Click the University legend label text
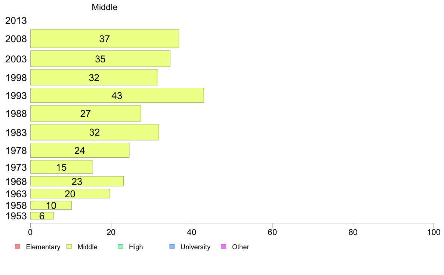Image resolution: width=444 pixels, height=275 pixels. pos(195,247)
